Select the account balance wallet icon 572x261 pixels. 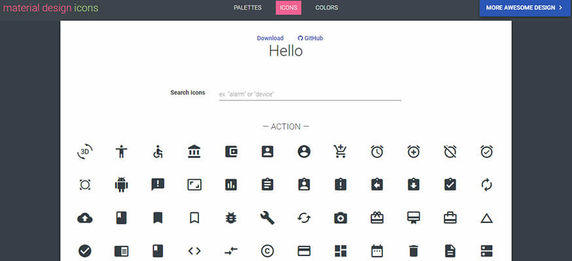pyautogui.click(x=231, y=151)
